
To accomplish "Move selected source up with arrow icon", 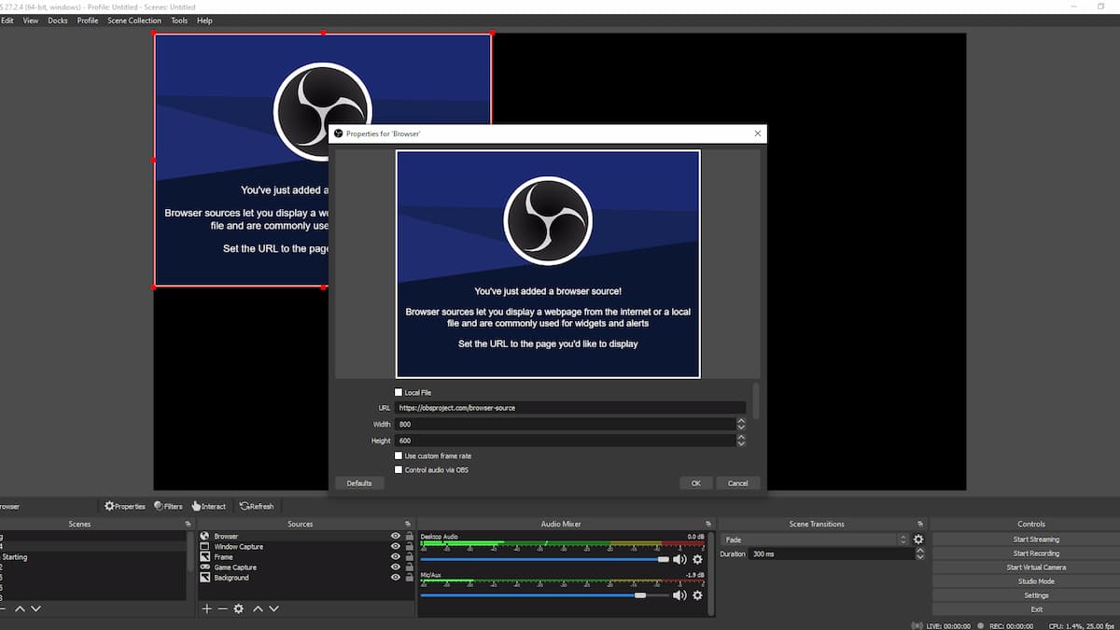I will click(x=259, y=609).
